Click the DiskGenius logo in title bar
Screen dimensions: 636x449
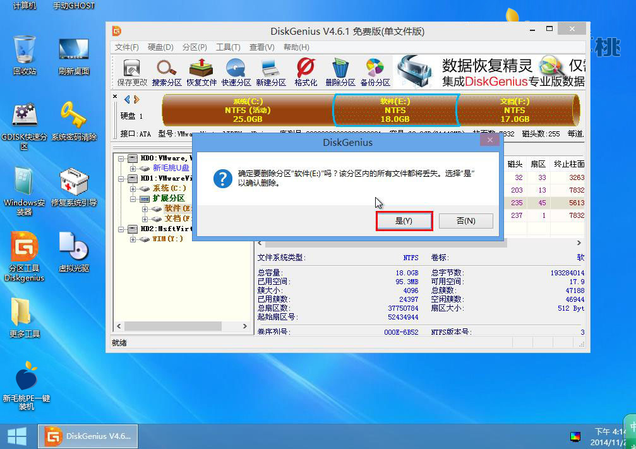point(117,31)
